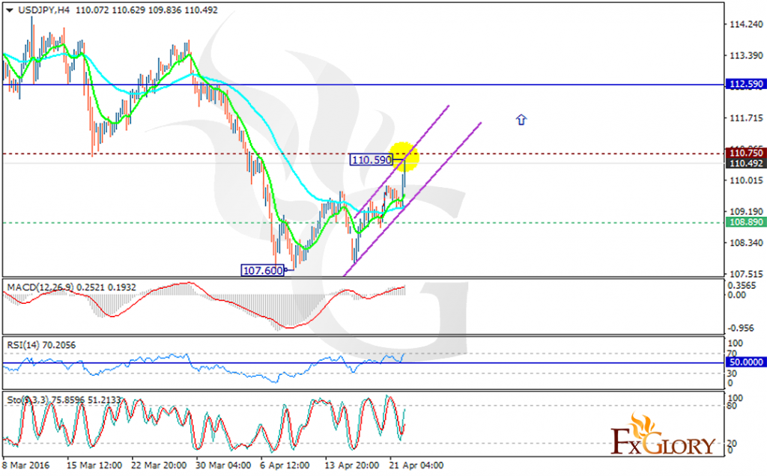
Task: Click the 114.240 price axis label
Action: (x=746, y=25)
